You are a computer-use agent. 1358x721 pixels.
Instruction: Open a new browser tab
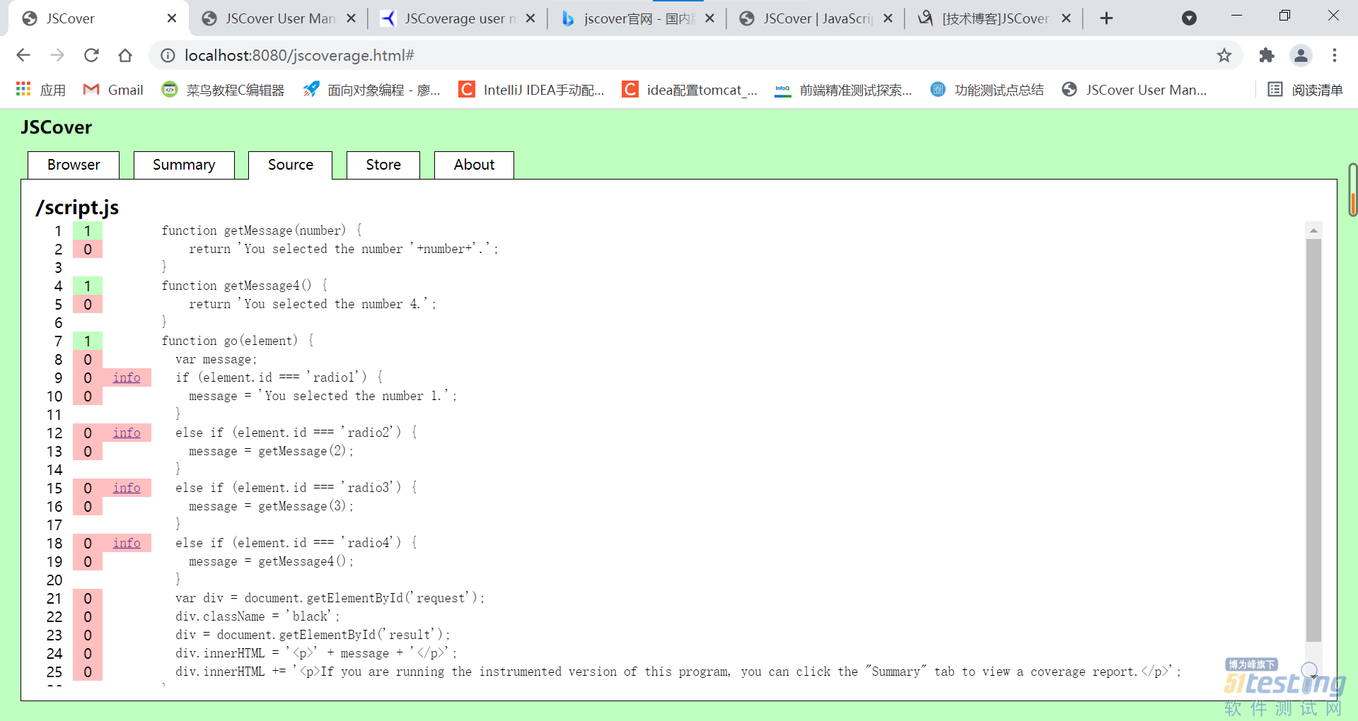coord(1107,18)
